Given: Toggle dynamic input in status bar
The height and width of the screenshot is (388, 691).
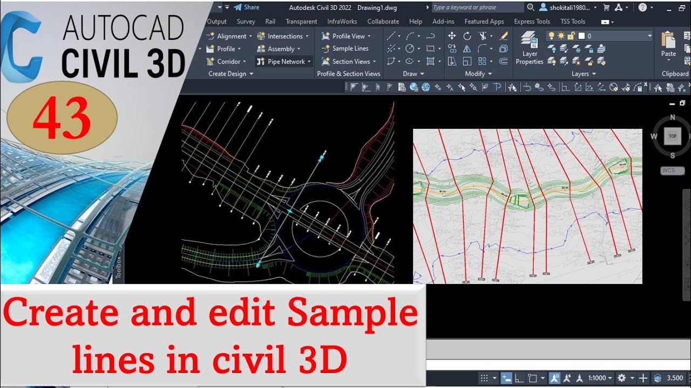Looking at the screenshot, I should (x=506, y=378).
